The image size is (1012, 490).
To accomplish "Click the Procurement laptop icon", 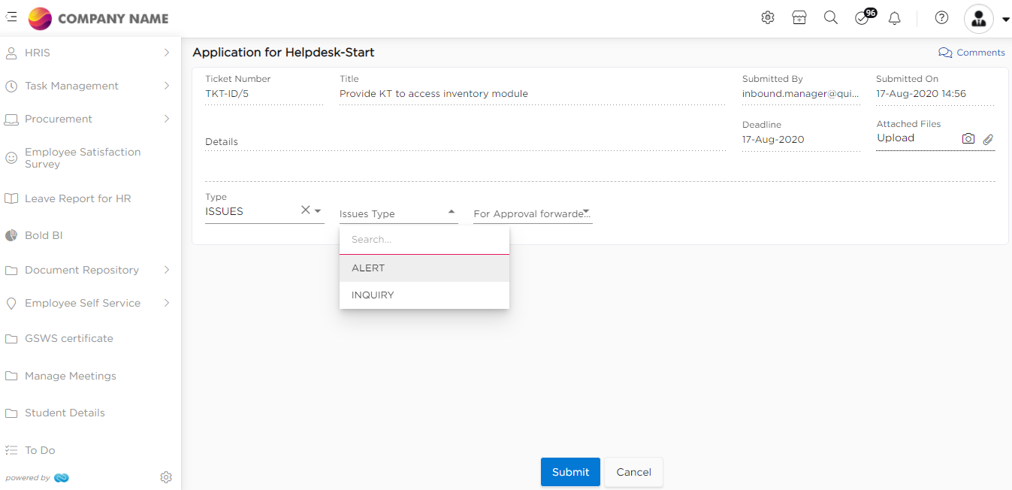I will pos(11,119).
